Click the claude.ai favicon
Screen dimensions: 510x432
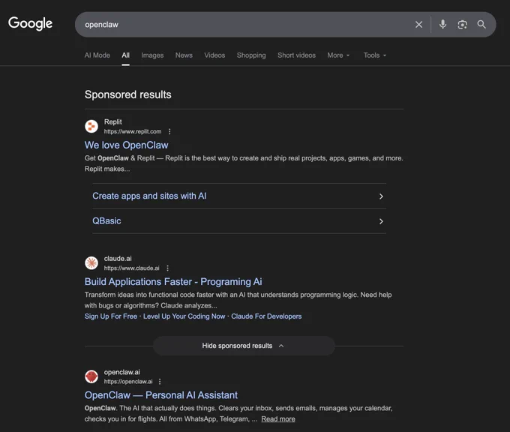click(x=91, y=262)
